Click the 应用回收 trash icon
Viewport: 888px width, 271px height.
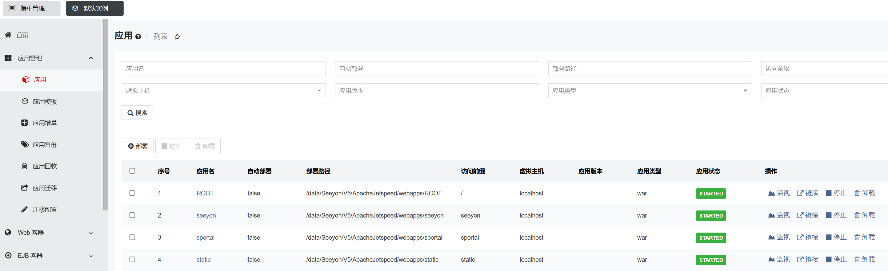point(25,166)
